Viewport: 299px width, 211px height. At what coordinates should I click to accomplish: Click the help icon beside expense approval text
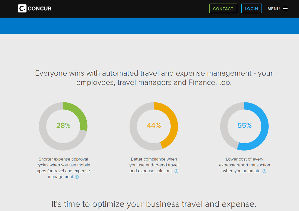[77, 177]
